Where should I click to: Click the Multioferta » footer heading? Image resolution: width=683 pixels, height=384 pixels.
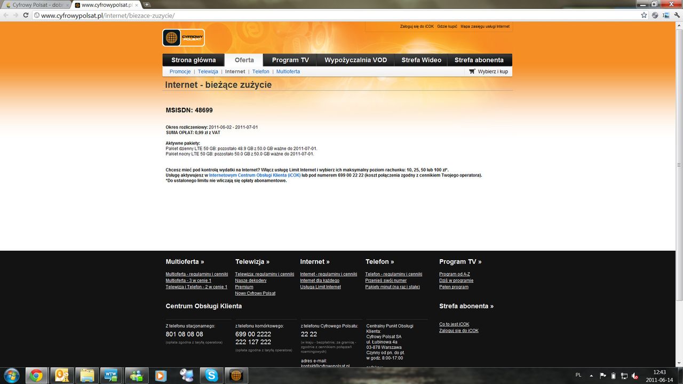click(185, 262)
